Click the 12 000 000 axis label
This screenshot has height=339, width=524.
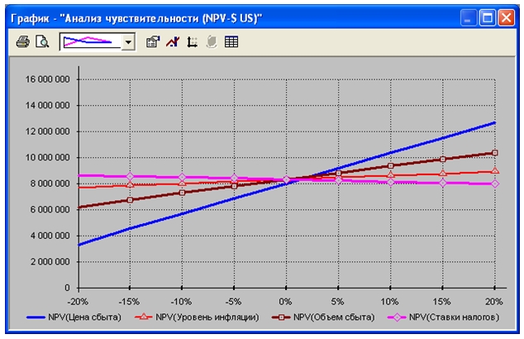48,131
